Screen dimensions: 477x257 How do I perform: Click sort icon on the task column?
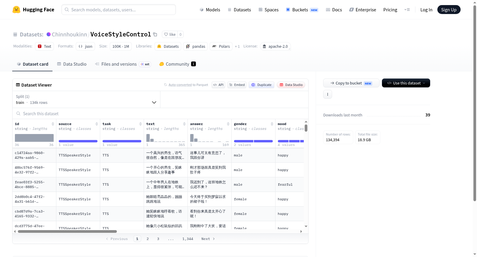(x=140, y=124)
